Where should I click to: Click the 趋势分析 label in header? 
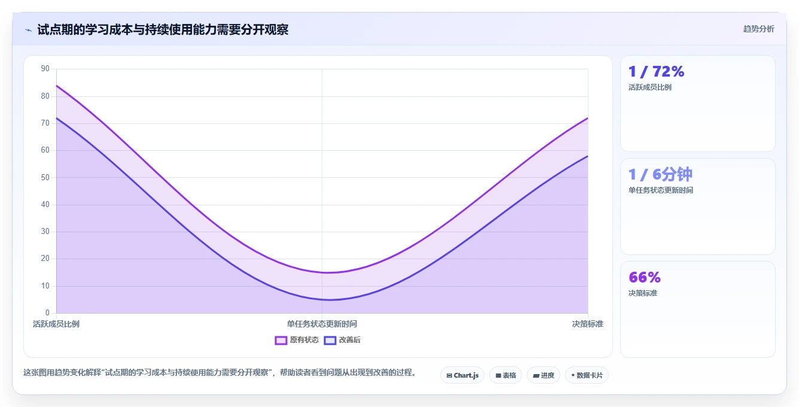tap(758, 29)
